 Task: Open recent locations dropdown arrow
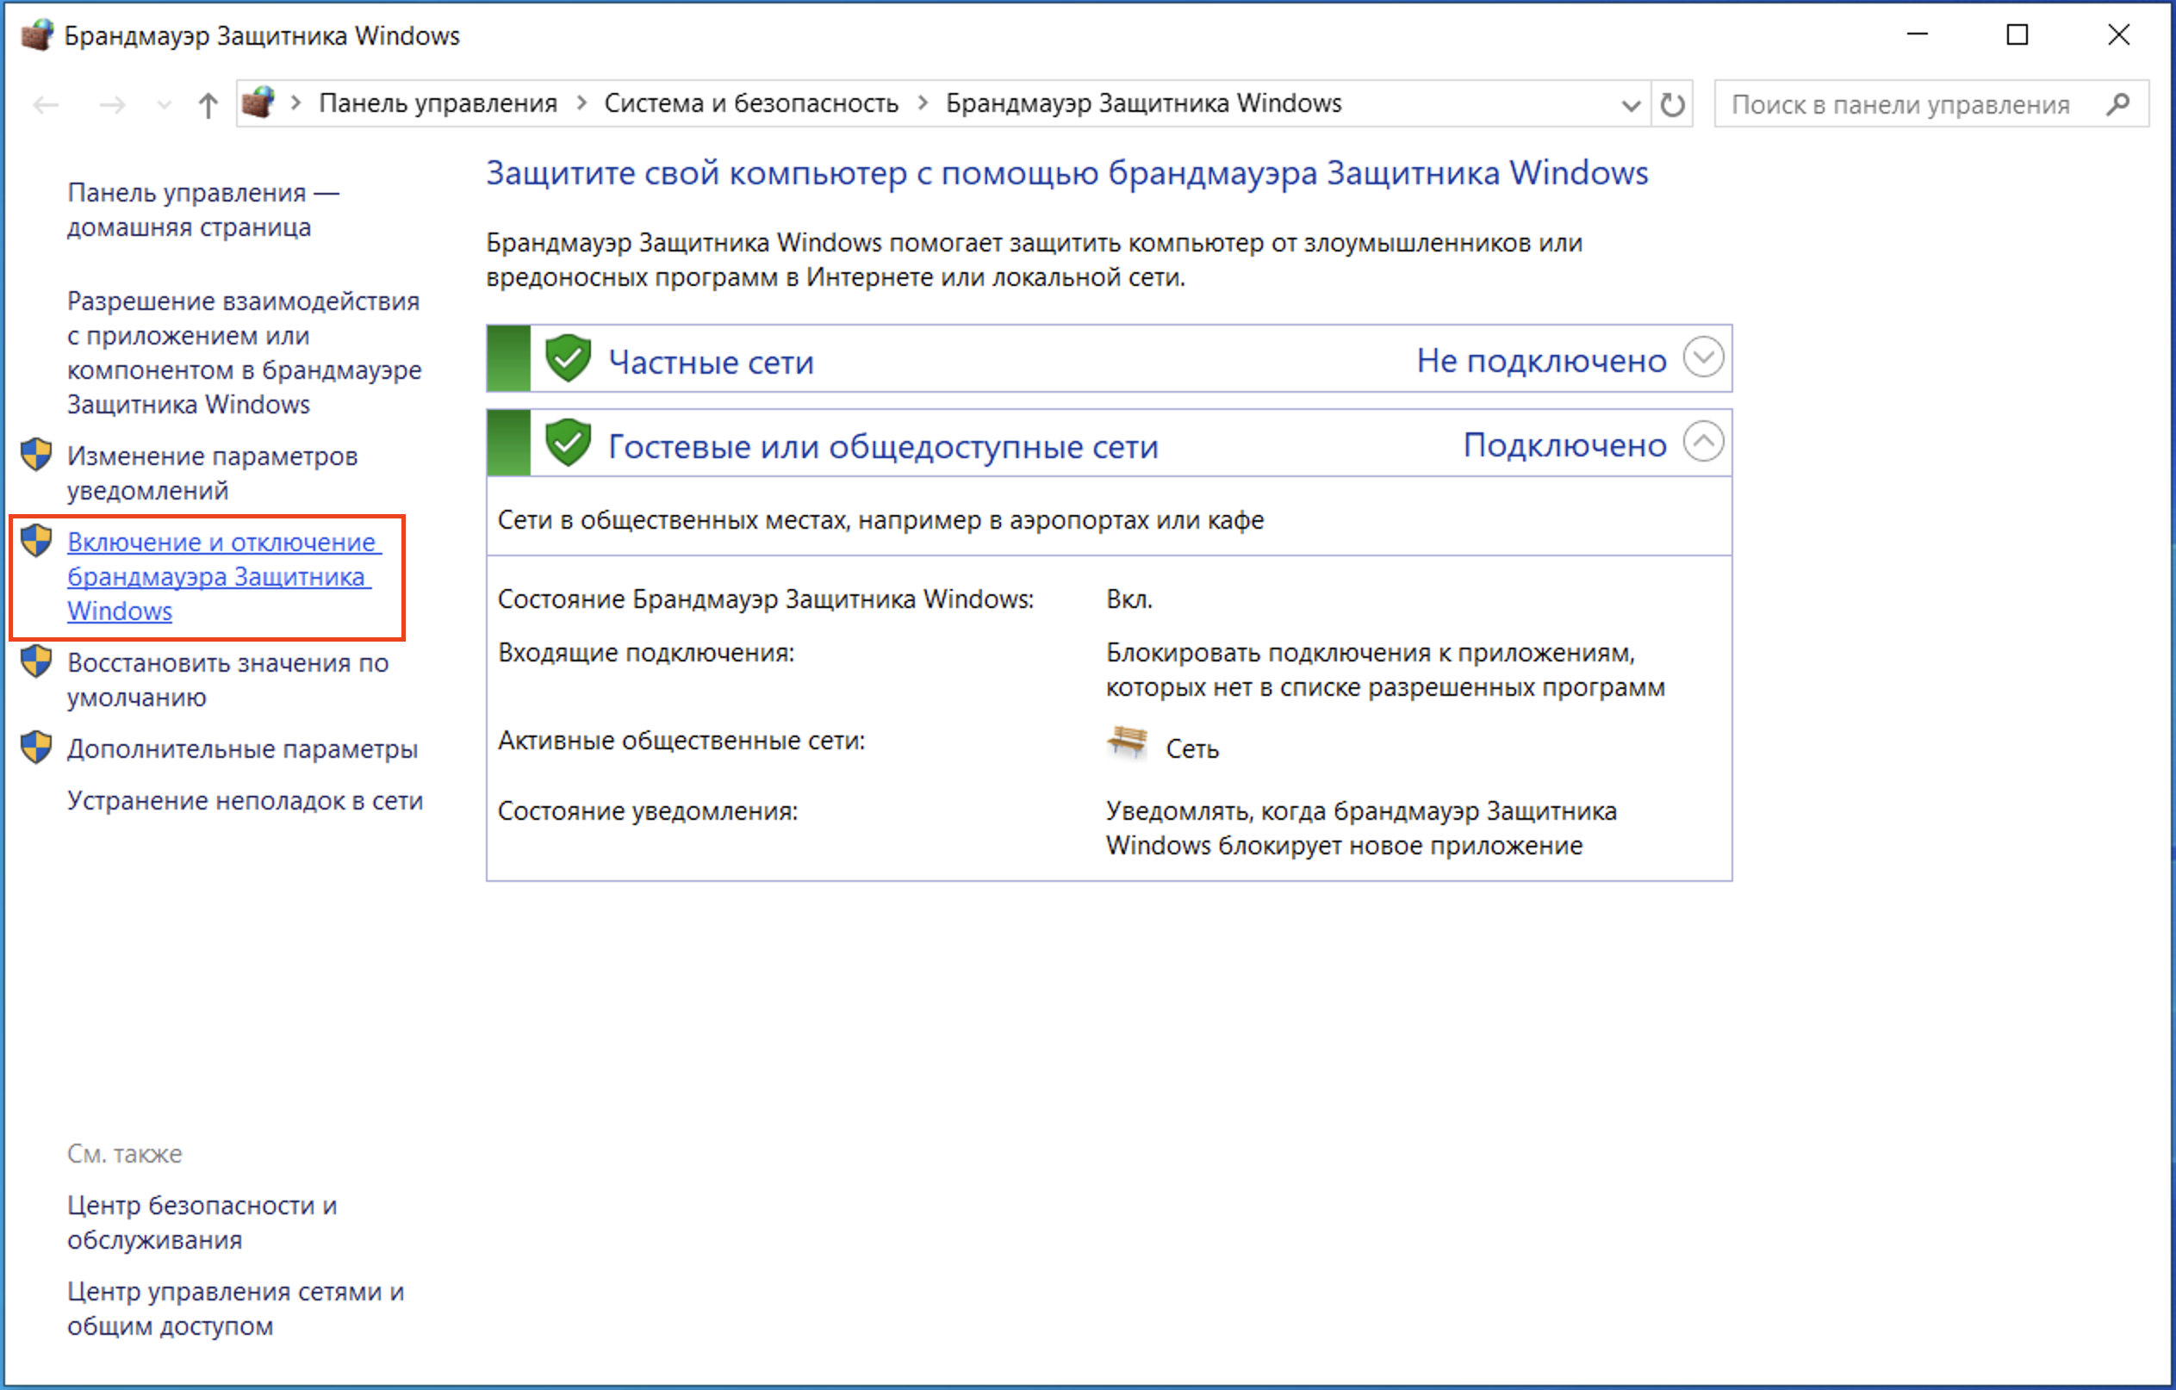164,106
